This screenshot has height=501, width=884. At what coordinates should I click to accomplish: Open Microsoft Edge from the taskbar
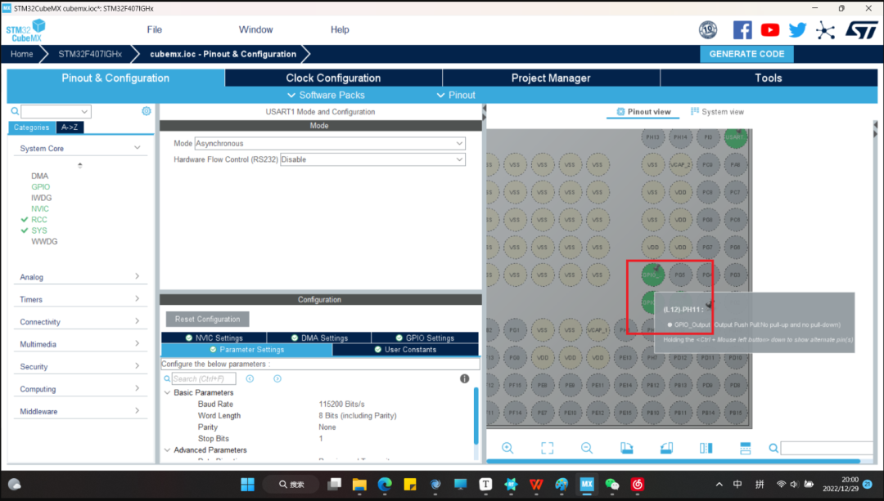click(385, 484)
